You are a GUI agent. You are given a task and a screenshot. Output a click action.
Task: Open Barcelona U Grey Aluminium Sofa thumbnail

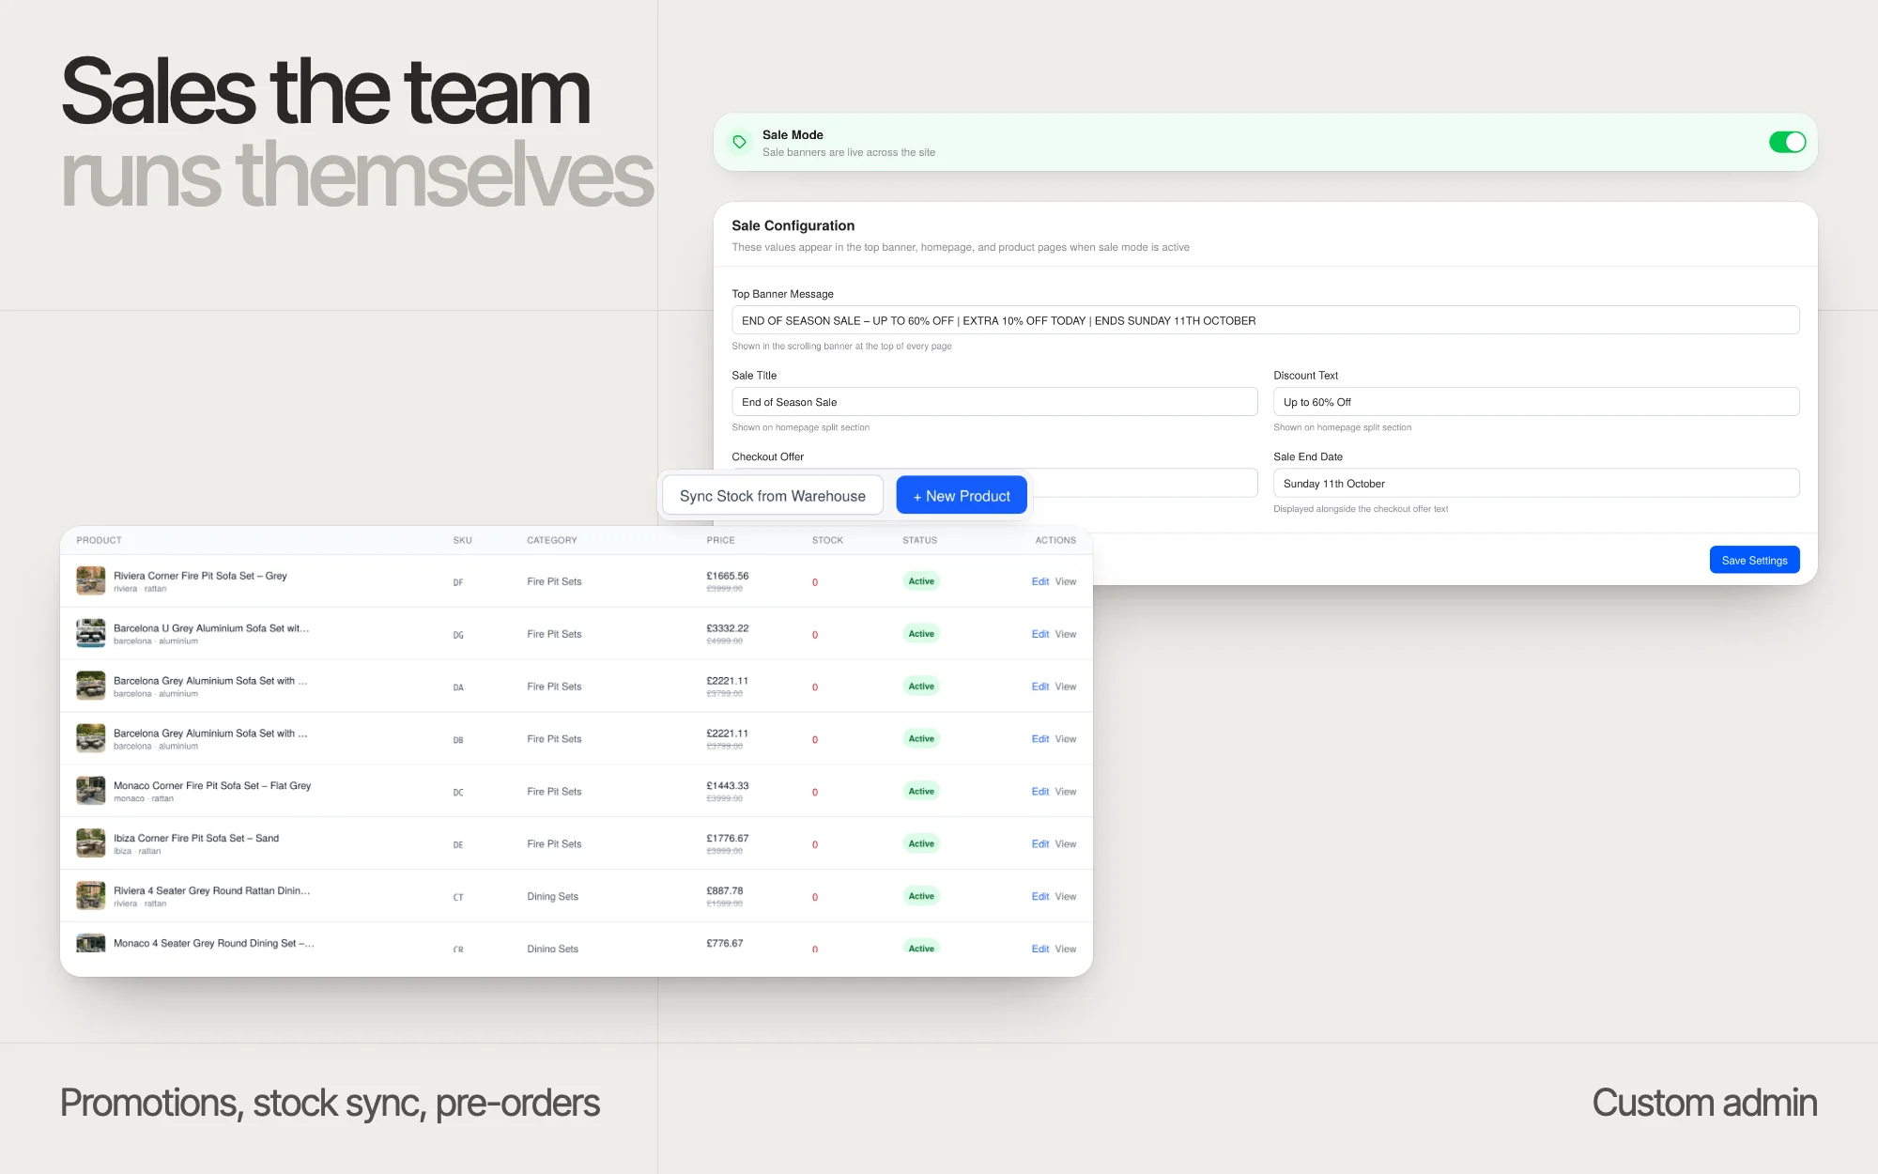91,633
